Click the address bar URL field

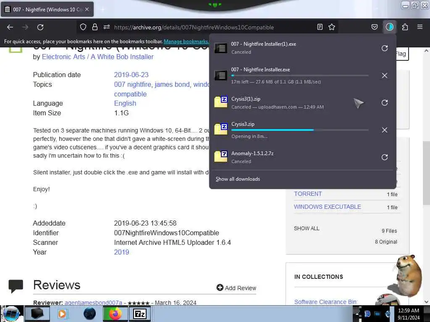tap(194, 27)
